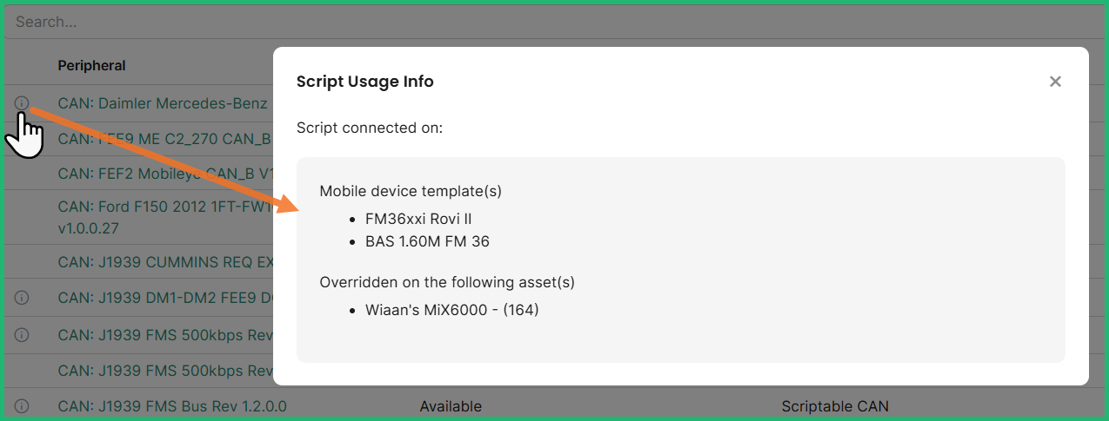Click the Script Usage Info dialog title
Viewport: 1109px width, 421px height.
[x=365, y=82]
